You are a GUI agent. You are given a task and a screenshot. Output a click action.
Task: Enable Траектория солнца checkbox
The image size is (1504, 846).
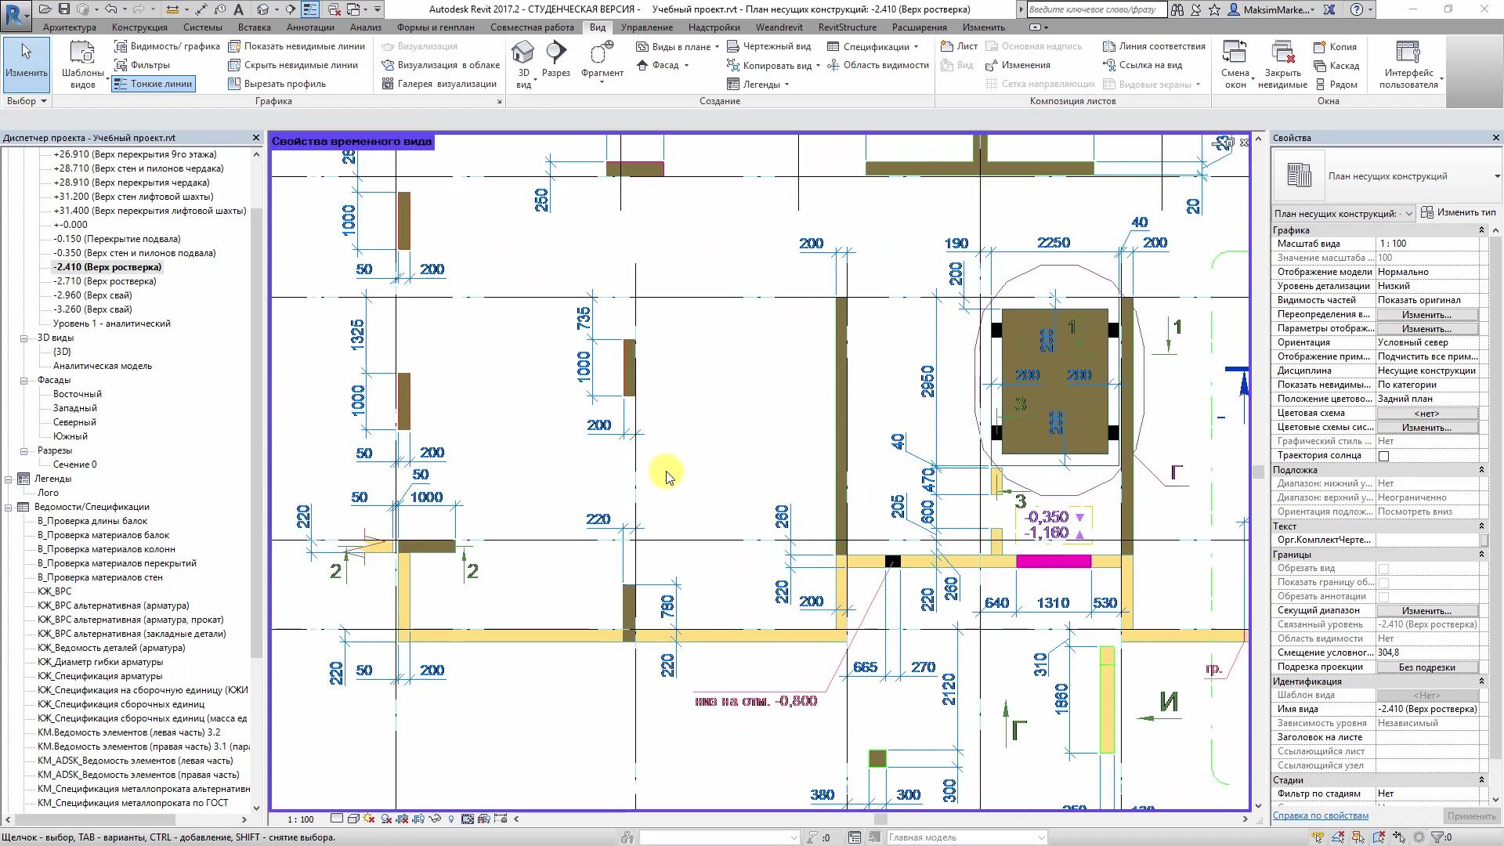(1383, 456)
